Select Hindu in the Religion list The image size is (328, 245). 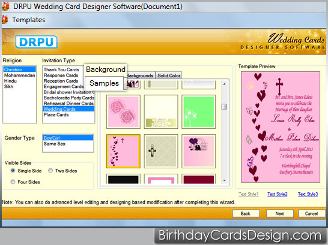(x=10, y=81)
